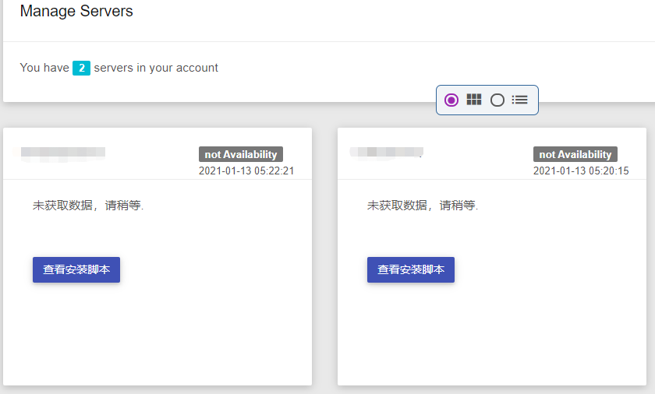Select the list layout radio button
Image resolution: width=655 pixels, height=394 pixels.
(497, 100)
